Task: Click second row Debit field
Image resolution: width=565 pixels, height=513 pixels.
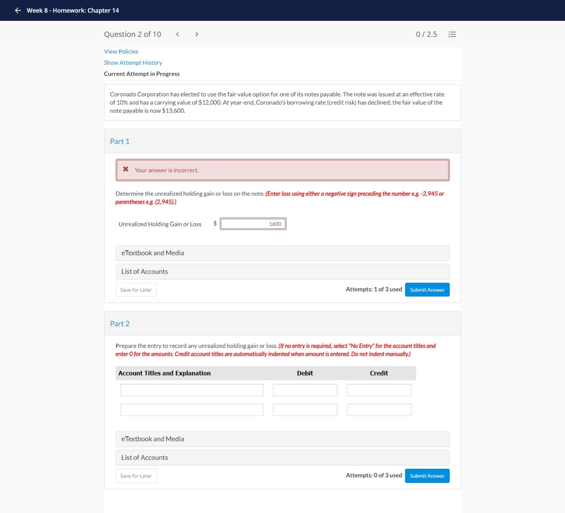Action: [x=305, y=410]
